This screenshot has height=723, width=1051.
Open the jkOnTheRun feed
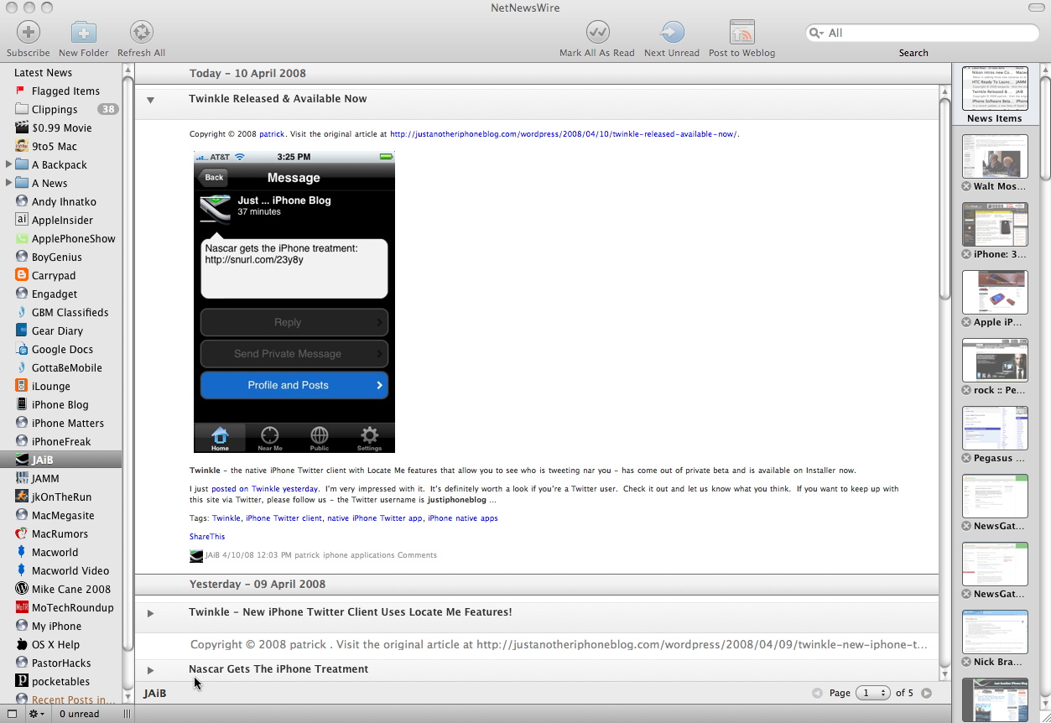click(x=61, y=497)
